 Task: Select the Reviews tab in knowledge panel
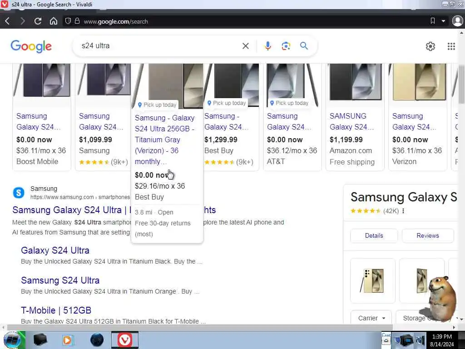click(x=428, y=236)
